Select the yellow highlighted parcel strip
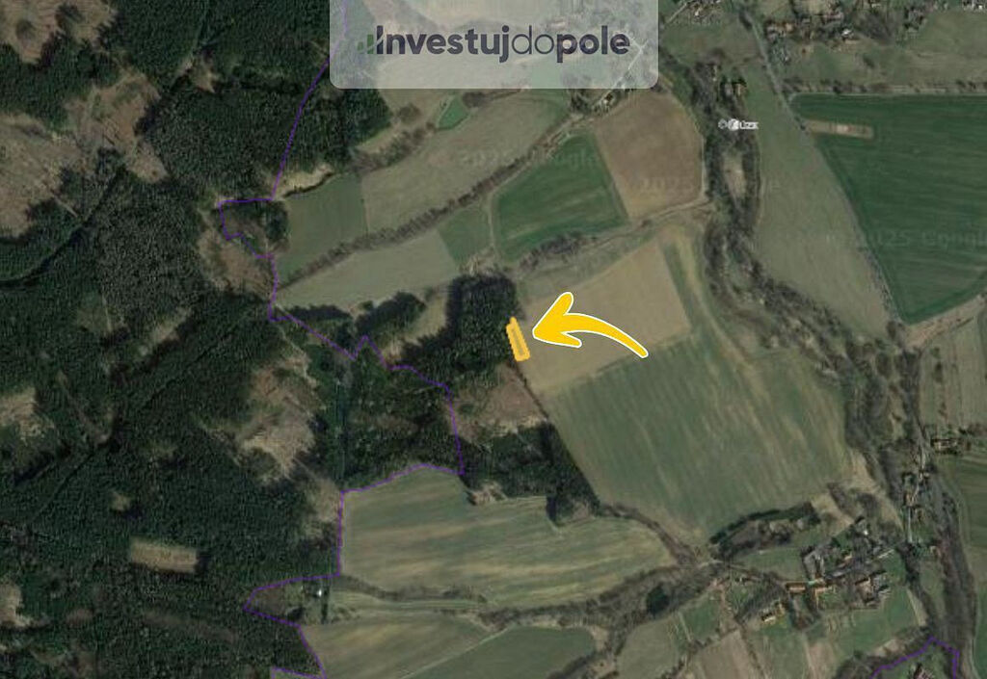Viewport: 987px width, 679px height. pyautogui.click(x=518, y=339)
